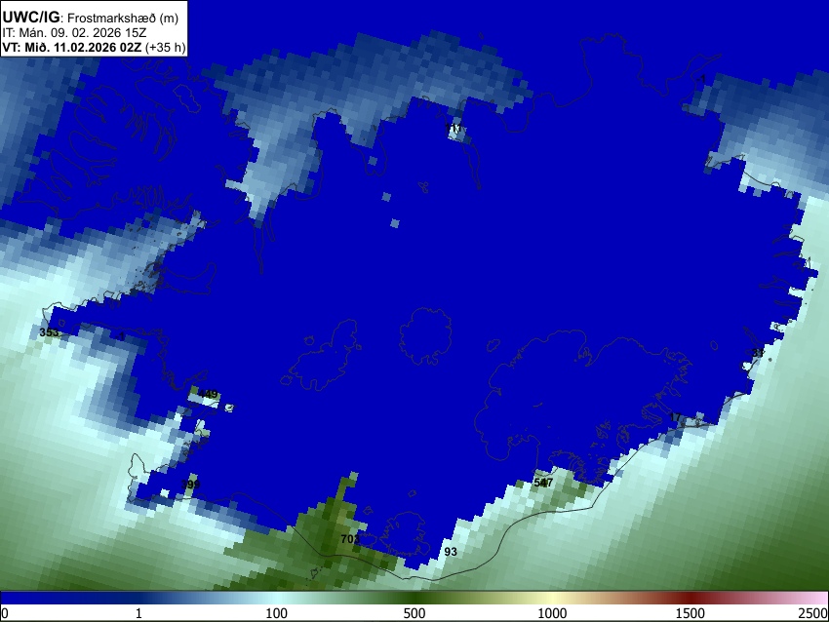This screenshot has height=622, width=829.
Task: Click the map value label '703'
Action: (350, 539)
